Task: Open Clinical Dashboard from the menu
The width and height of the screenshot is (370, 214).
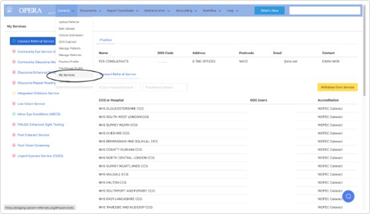Action: [71, 35]
